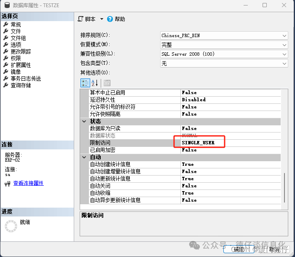The height and width of the screenshot is (257, 295).
Task: Open the 查询存储 page
Action: 21,85
